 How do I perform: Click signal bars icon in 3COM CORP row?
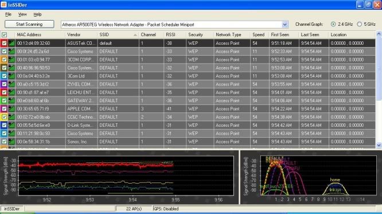click(11, 60)
